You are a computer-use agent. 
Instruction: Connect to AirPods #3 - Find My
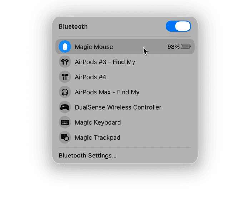[125, 62]
